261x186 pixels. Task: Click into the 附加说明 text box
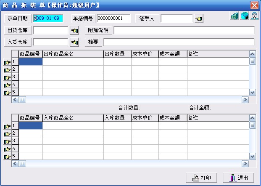point(184,30)
